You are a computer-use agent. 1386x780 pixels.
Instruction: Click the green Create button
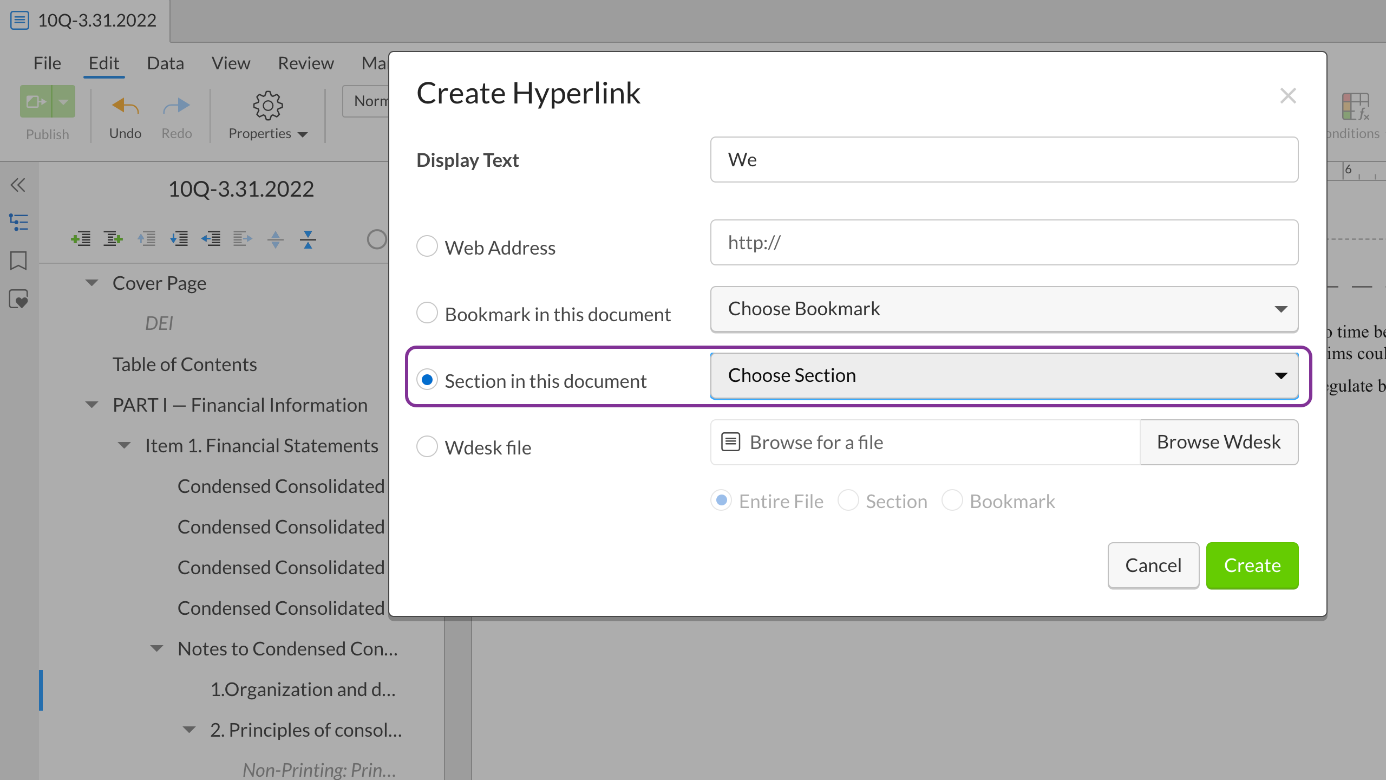tap(1252, 565)
